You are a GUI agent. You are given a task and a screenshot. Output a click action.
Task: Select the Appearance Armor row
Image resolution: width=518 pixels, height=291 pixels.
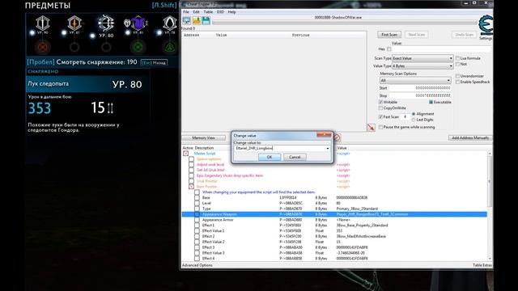pos(334,220)
